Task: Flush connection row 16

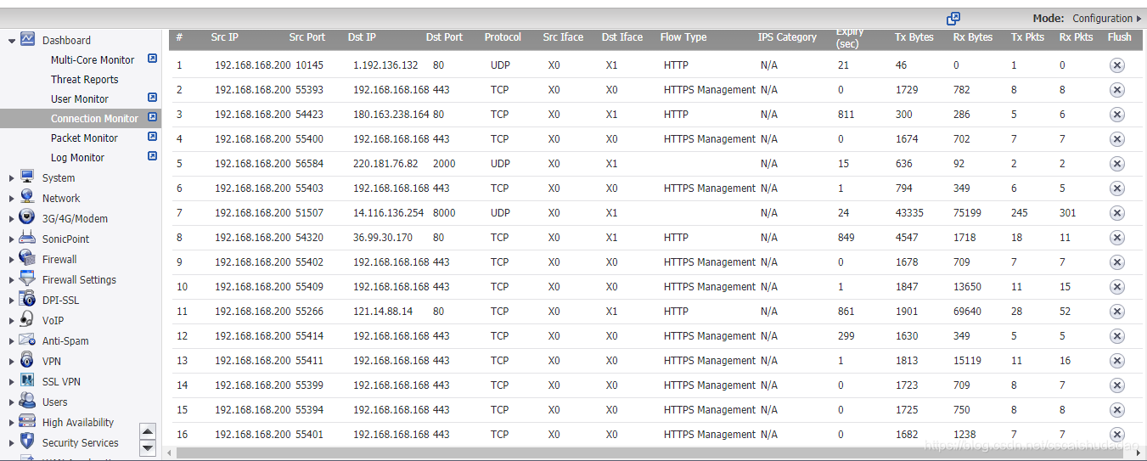Action: pyautogui.click(x=1116, y=435)
